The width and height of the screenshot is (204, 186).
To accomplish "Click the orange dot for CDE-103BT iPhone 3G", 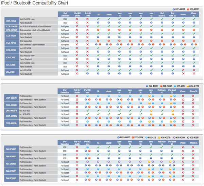I will (194, 30).
